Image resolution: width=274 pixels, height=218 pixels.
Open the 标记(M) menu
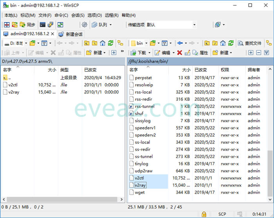28,15
